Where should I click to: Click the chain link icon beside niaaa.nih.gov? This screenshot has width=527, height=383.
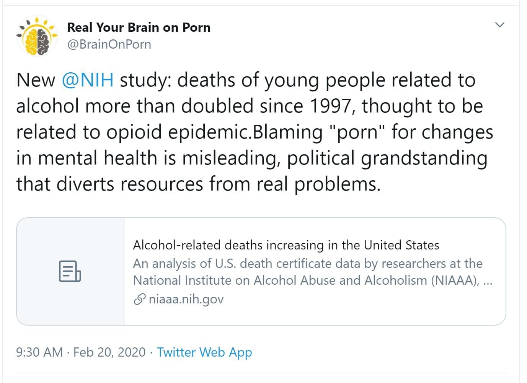[139, 299]
